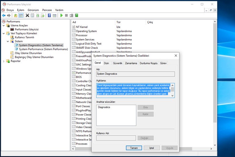Open the Görünüm menu

click(x=33, y=10)
